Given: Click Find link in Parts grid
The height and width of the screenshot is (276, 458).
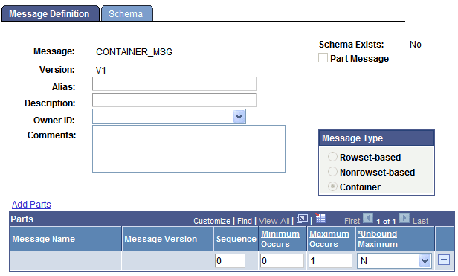Looking at the screenshot, I should click(245, 221).
